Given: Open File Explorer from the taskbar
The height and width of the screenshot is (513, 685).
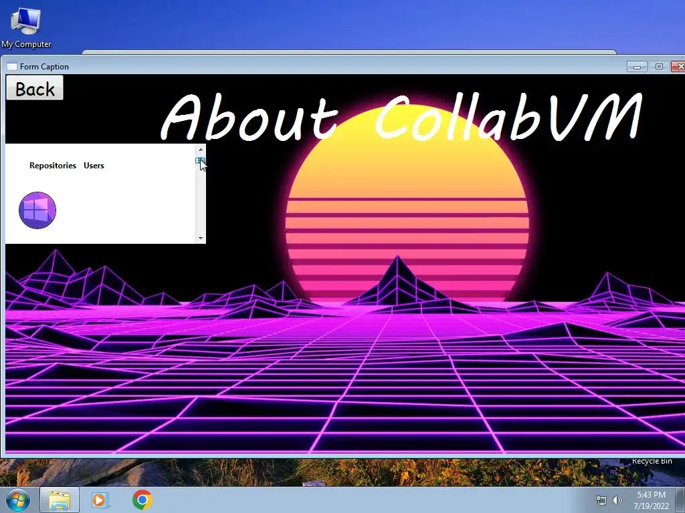Looking at the screenshot, I should tap(60, 500).
